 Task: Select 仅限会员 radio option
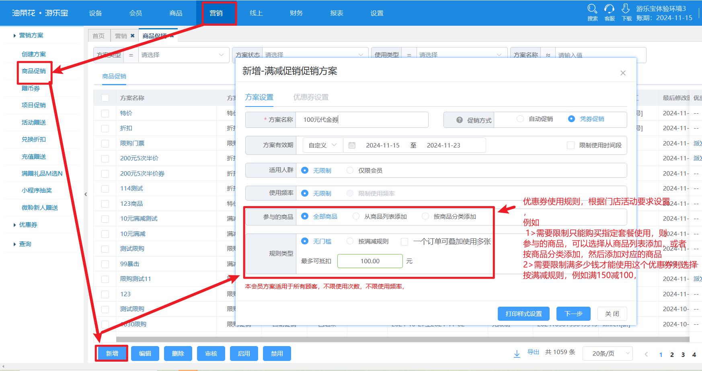pos(350,170)
